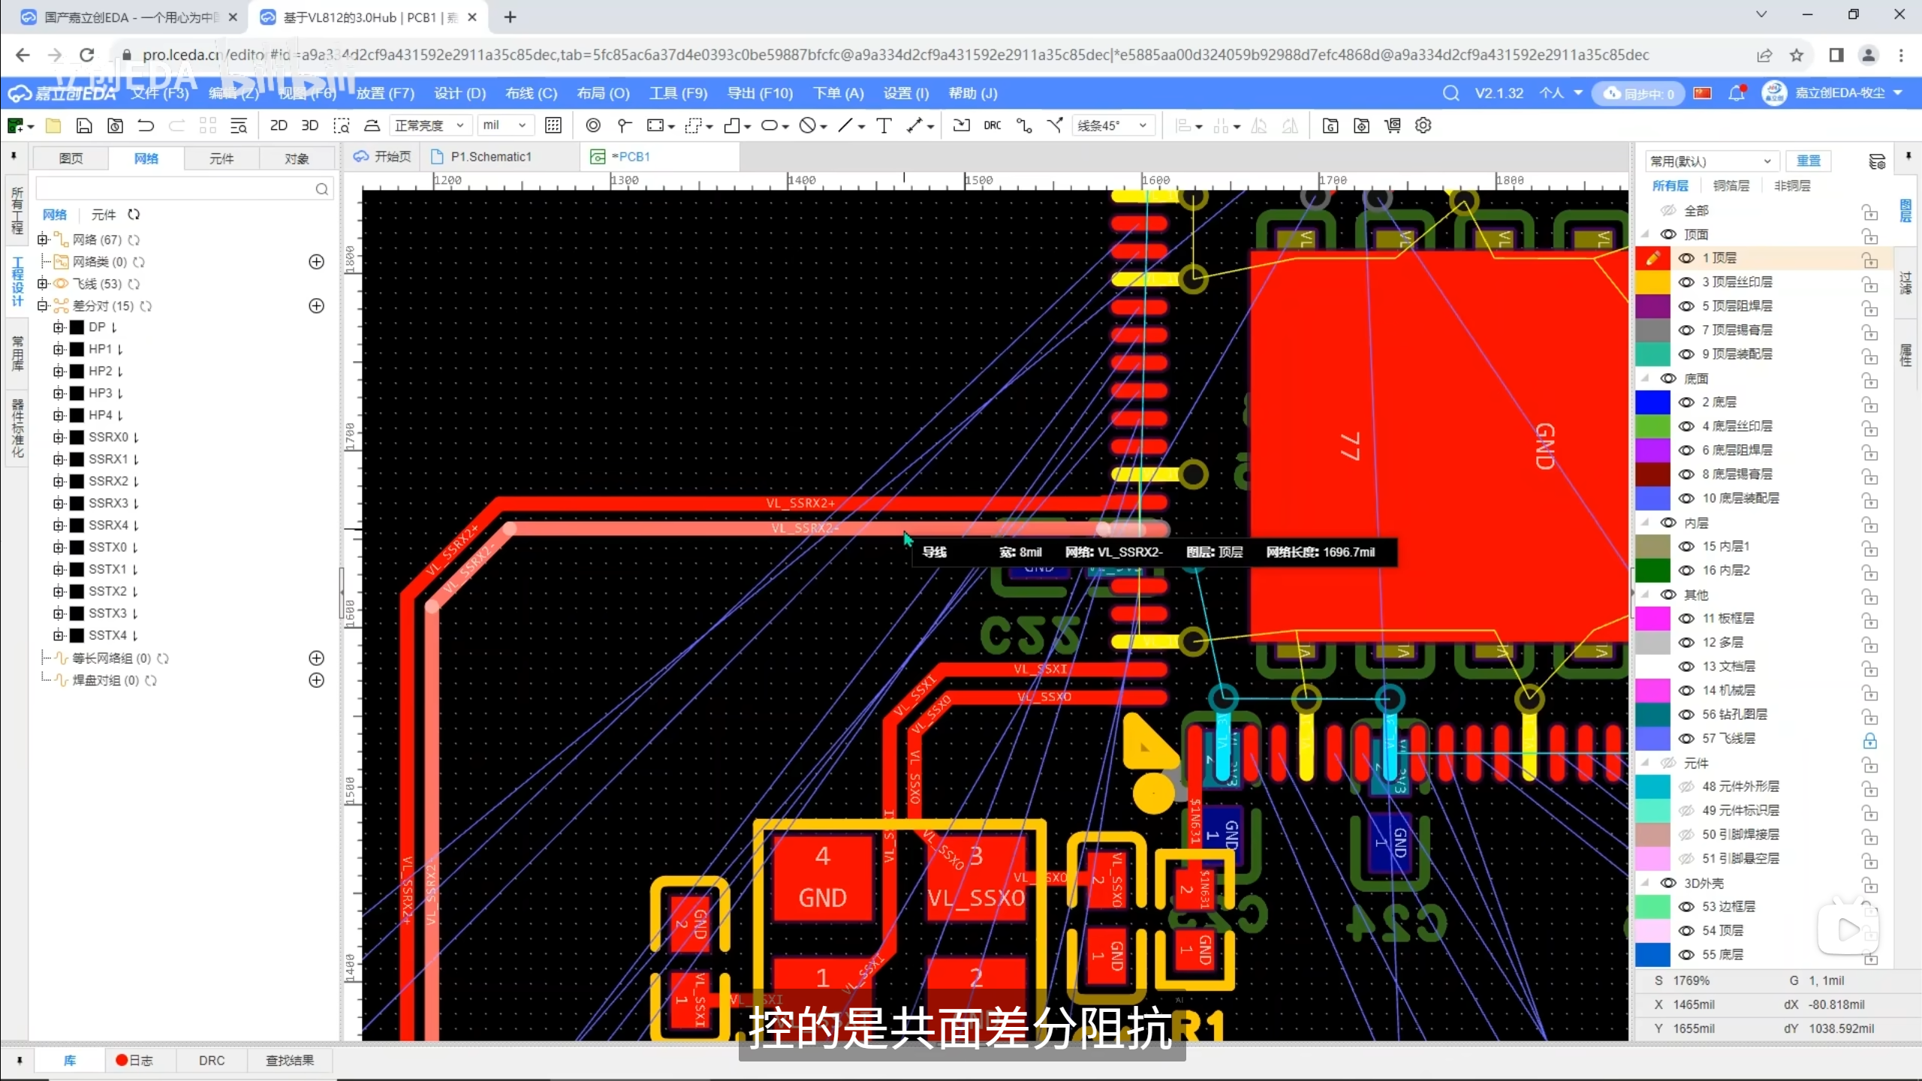Viewport: 1922px width, 1081px height.
Task: Click the save file icon
Action: click(x=84, y=125)
